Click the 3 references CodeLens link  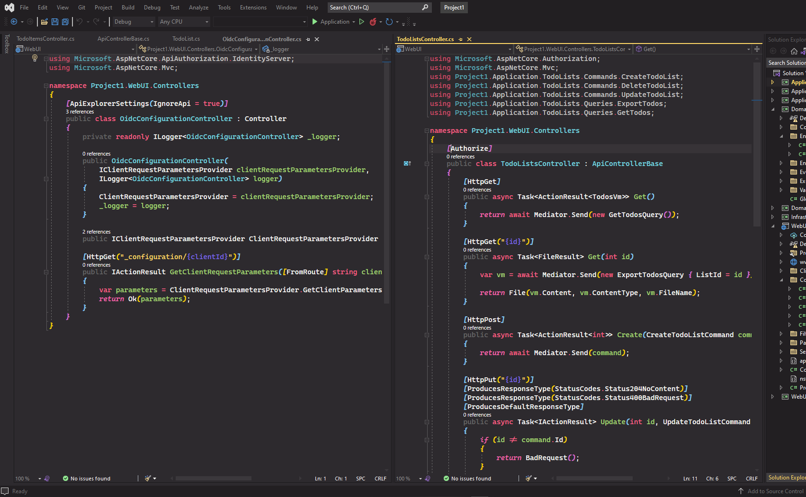(x=80, y=112)
